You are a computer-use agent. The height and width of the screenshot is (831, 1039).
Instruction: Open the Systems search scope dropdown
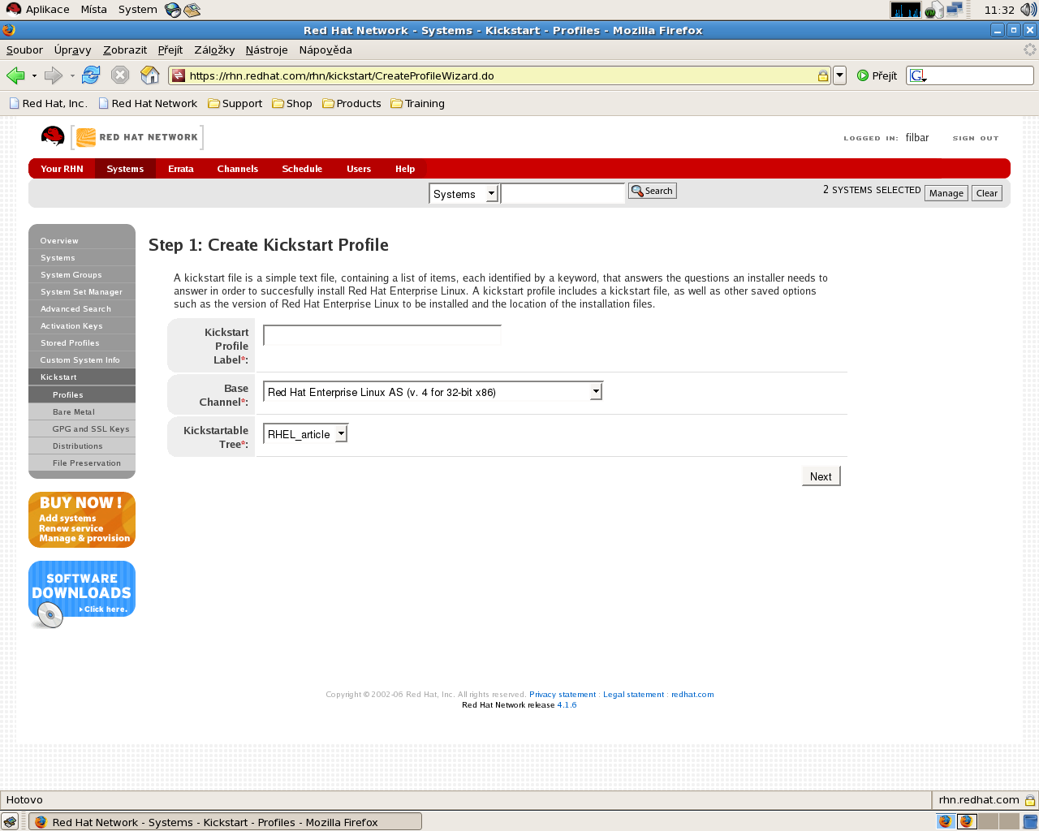click(463, 194)
